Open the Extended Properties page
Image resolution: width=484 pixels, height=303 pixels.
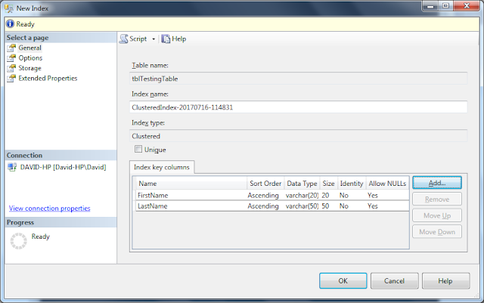coord(48,79)
